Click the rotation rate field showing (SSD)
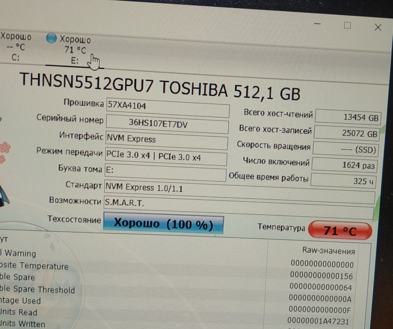The height and width of the screenshot is (329, 393). pos(346,149)
